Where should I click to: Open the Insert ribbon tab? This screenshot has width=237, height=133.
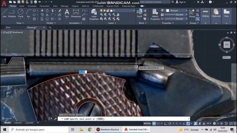pyautogui.click(x=21, y=6)
